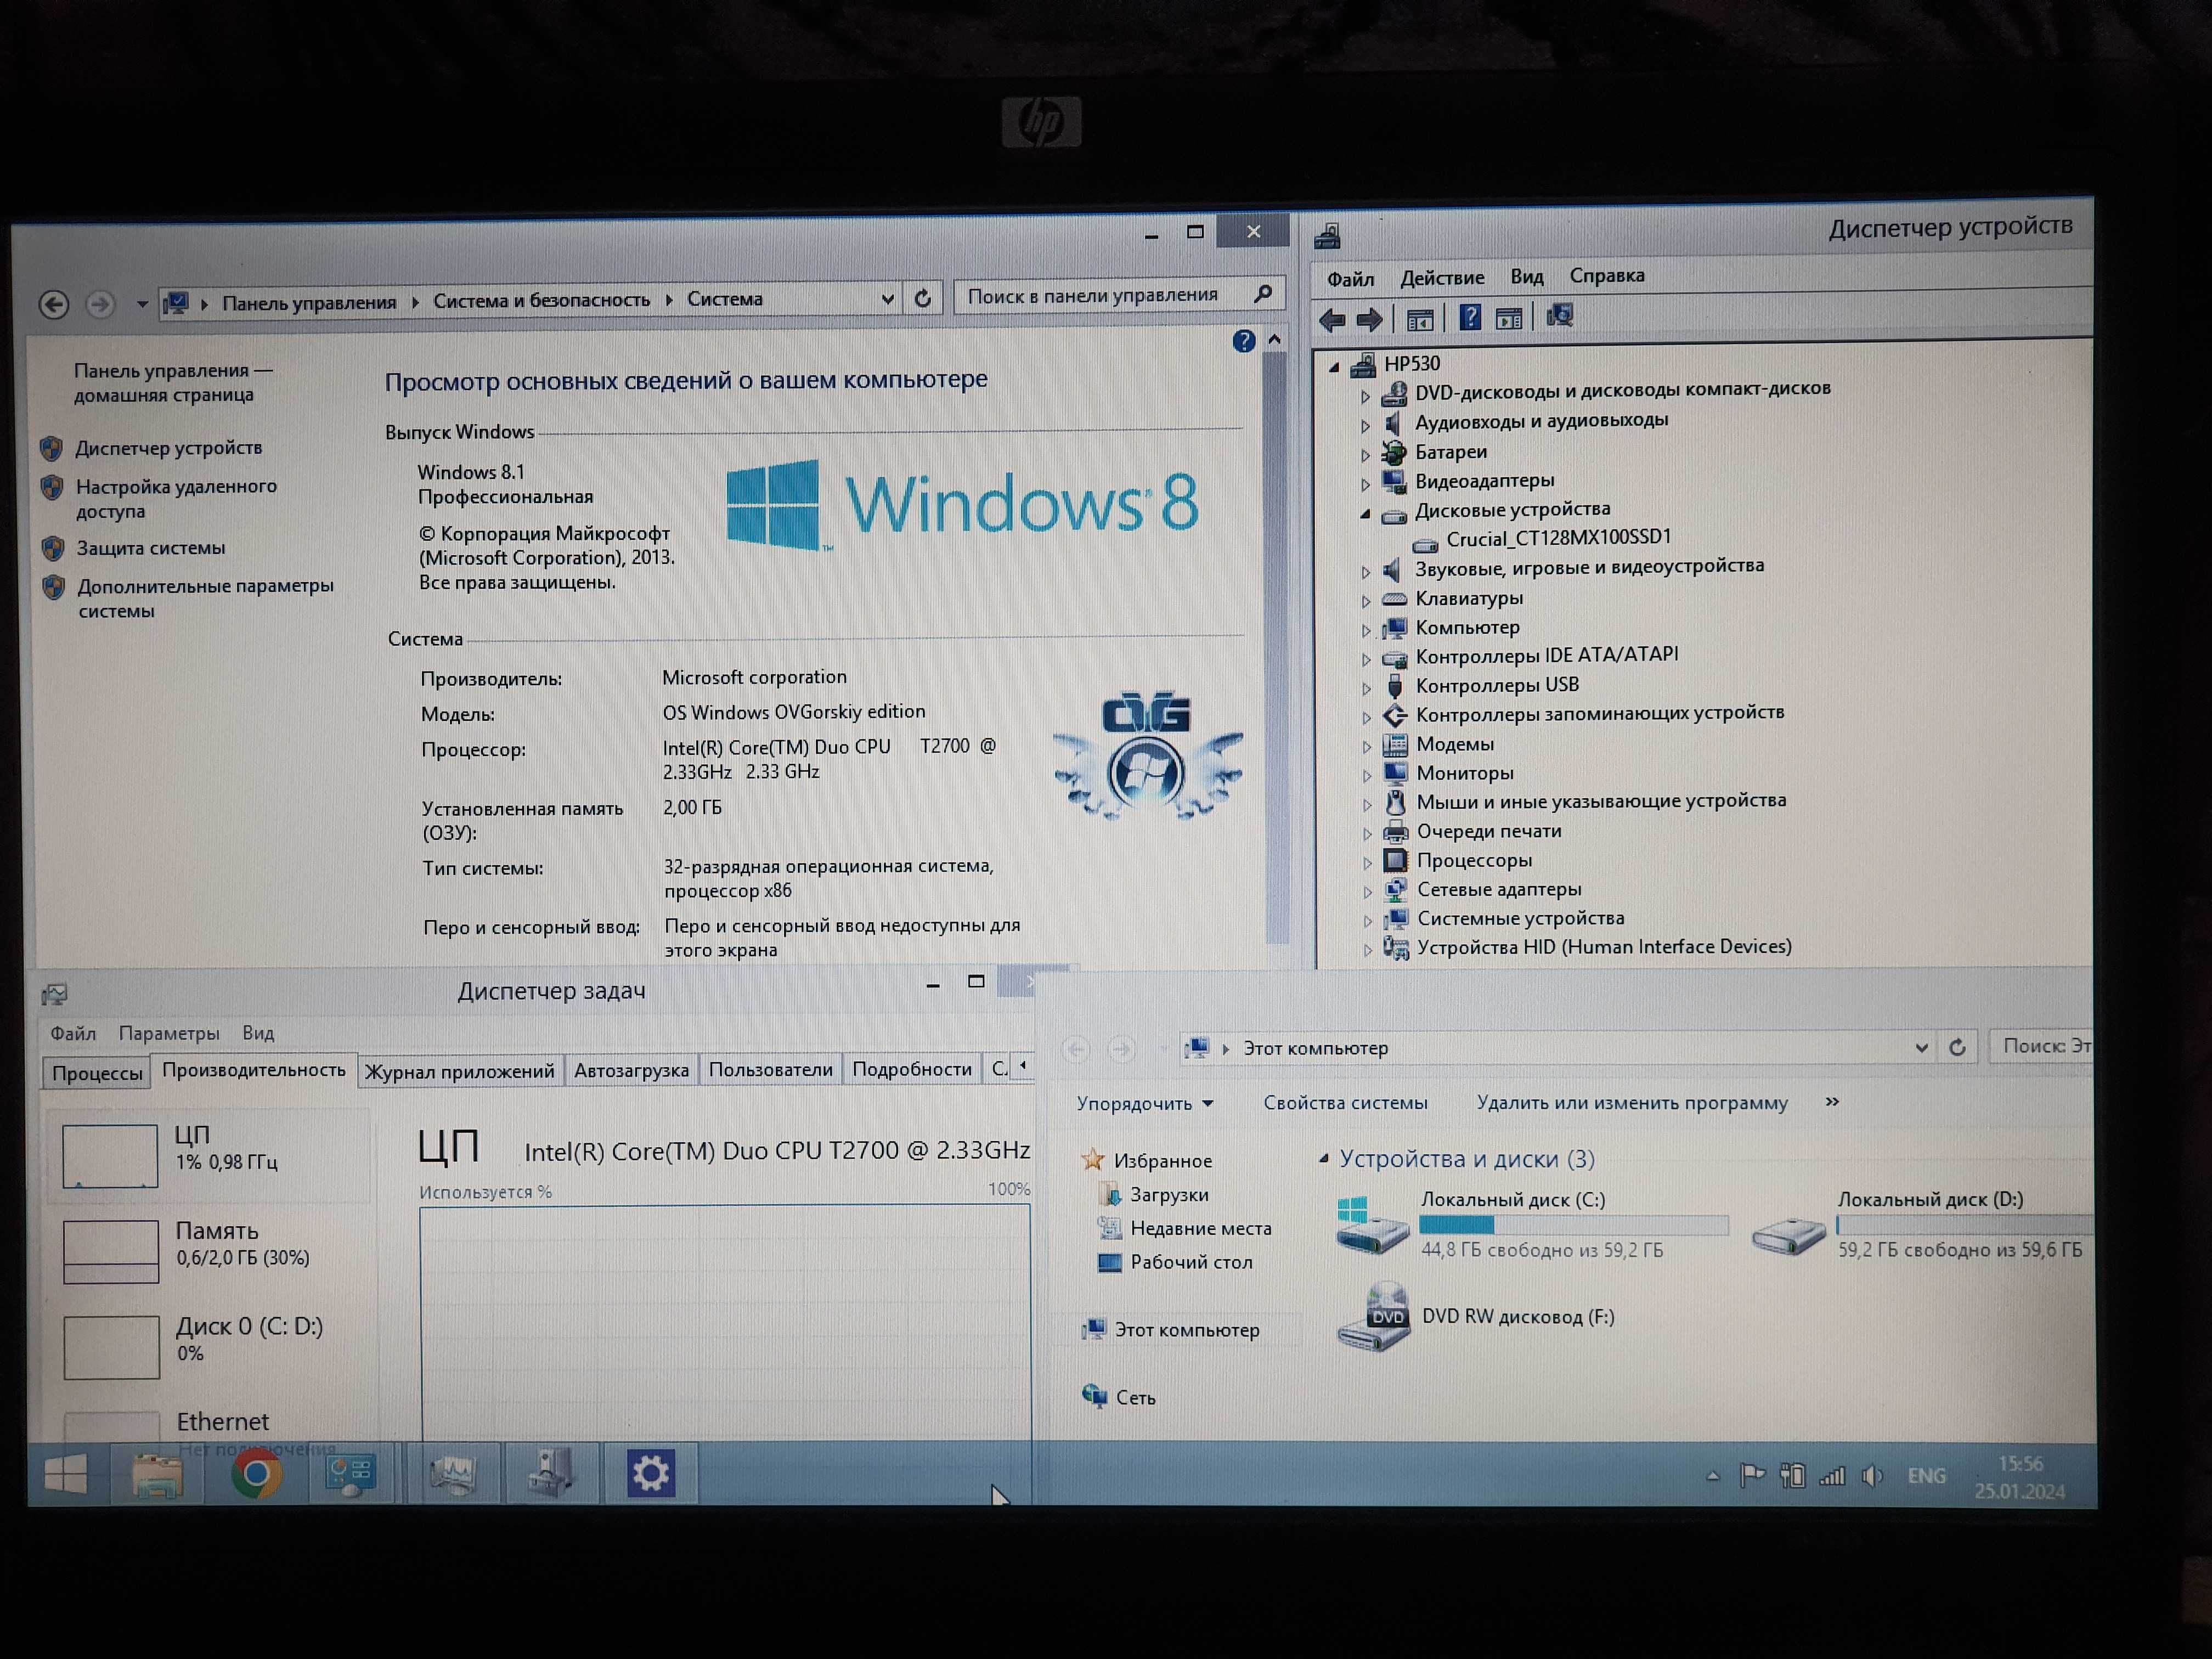Open Дополнительные параметры системы link

coord(205,598)
